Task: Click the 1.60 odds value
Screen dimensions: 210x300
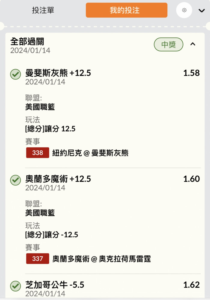Action: tap(191, 179)
